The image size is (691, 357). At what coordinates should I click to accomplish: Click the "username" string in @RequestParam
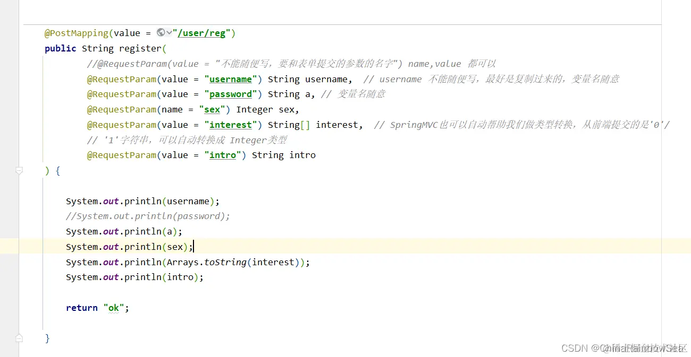[231, 79]
